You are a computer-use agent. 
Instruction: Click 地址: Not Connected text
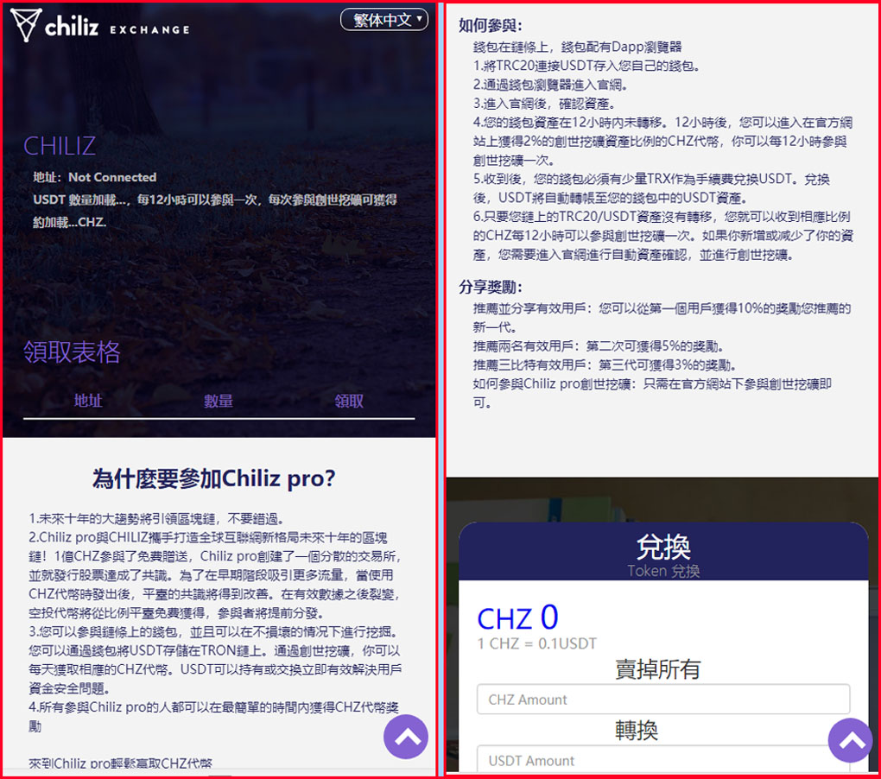[94, 177]
